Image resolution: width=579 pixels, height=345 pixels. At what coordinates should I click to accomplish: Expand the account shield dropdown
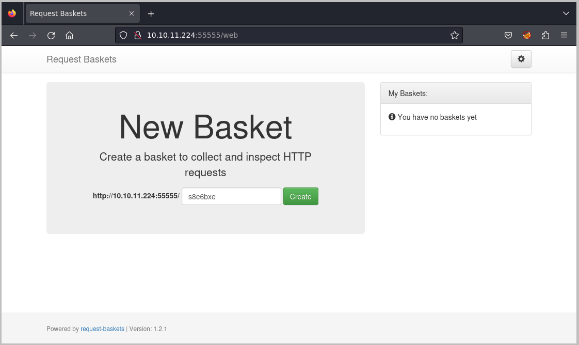click(x=508, y=35)
